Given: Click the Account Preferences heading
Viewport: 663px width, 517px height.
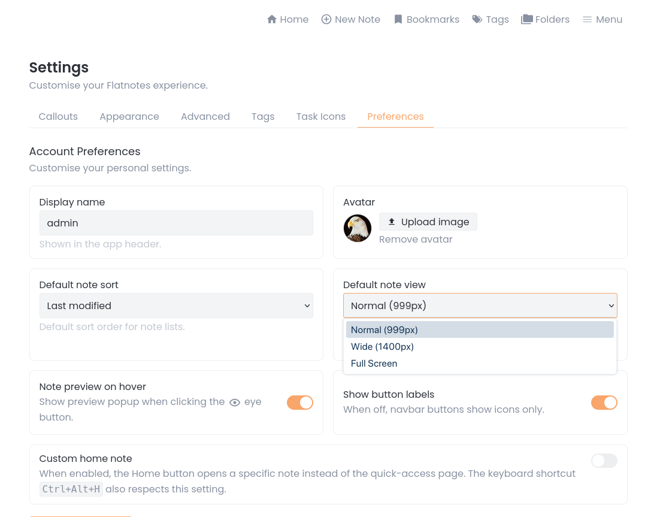Looking at the screenshot, I should (x=84, y=152).
